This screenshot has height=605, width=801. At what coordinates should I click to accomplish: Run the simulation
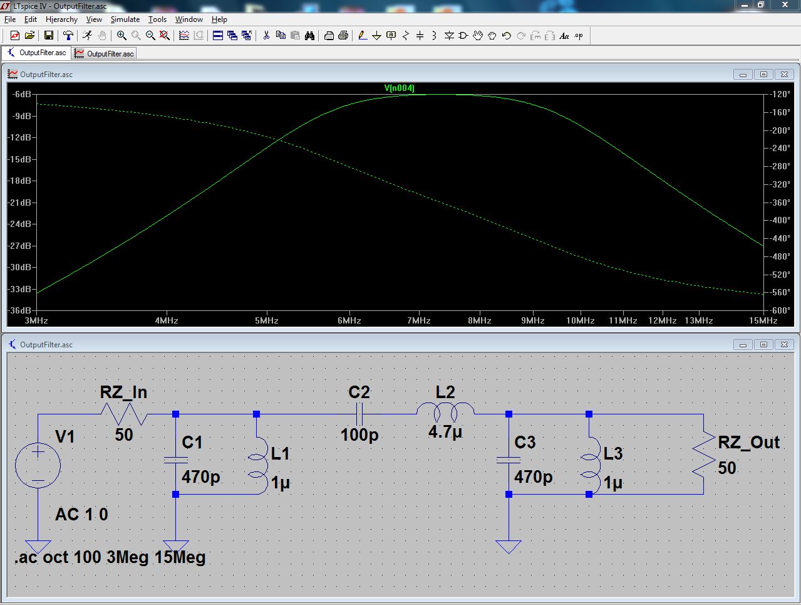click(88, 35)
